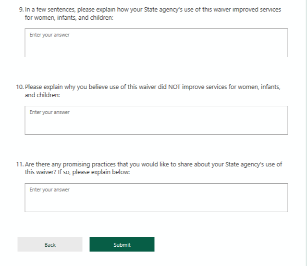Click 'for women, infants, and children:' line in question 9
Screen dimensions: 307x266
pos(70,17)
